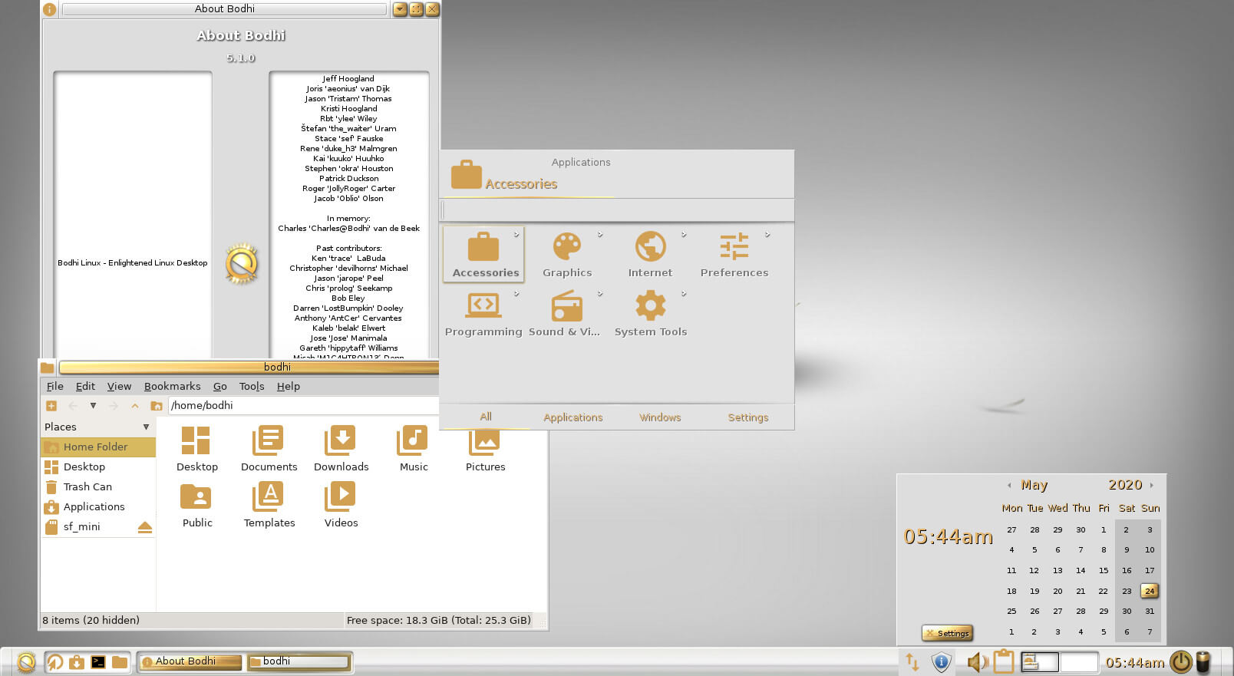This screenshot has width=1234, height=676.
Task: Click the launcher search field
Action: (x=618, y=209)
